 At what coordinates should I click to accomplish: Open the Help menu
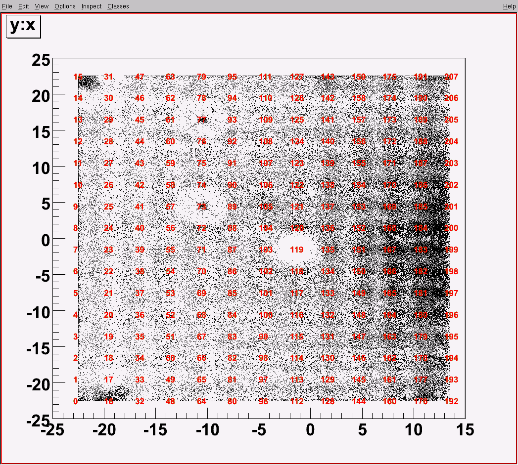pyautogui.click(x=509, y=6)
